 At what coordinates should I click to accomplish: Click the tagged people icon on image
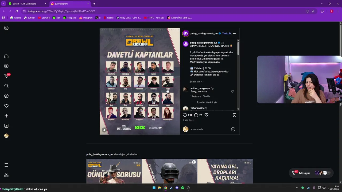click(x=104, y=130)
